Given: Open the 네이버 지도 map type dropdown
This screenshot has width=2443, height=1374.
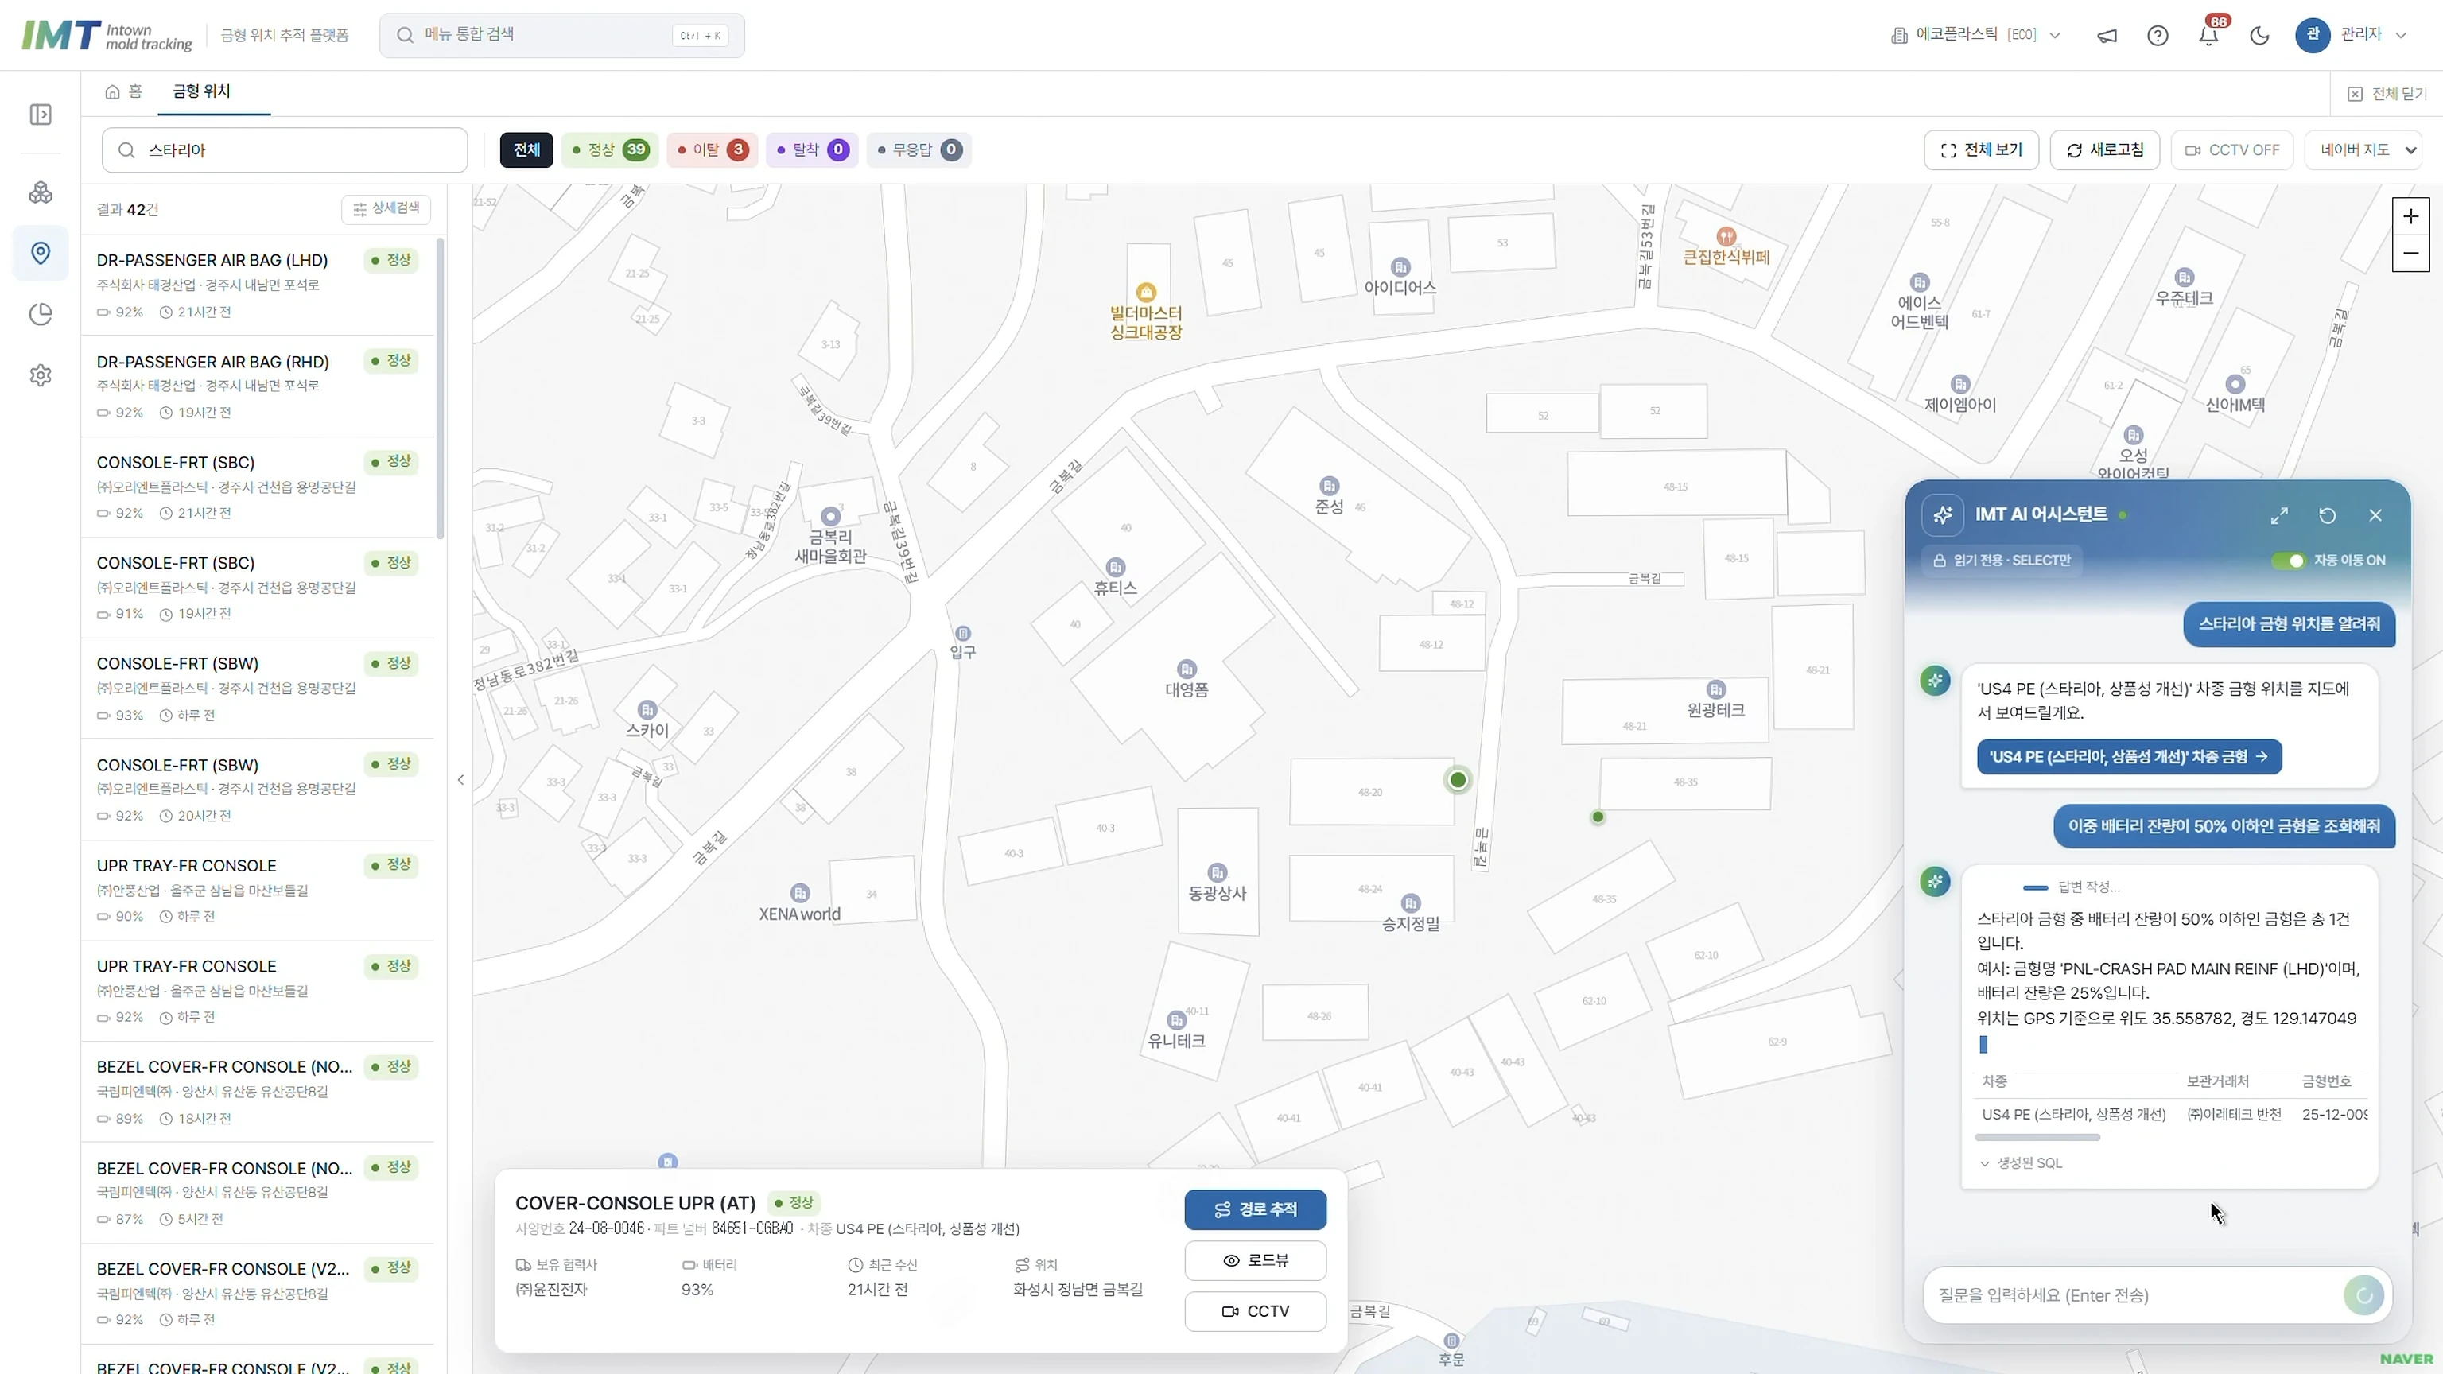Looking at the screenshot, I should (x=2363, y=149).
